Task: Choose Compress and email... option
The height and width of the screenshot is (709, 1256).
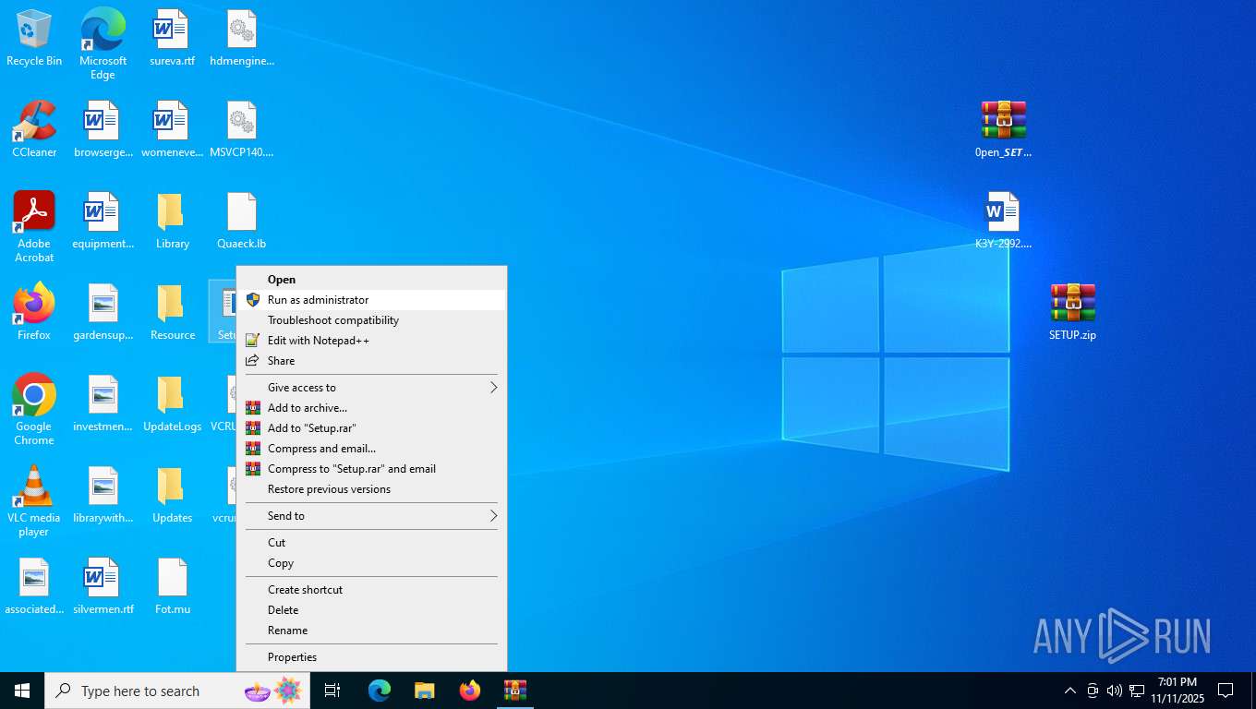Action: (371, 449)
